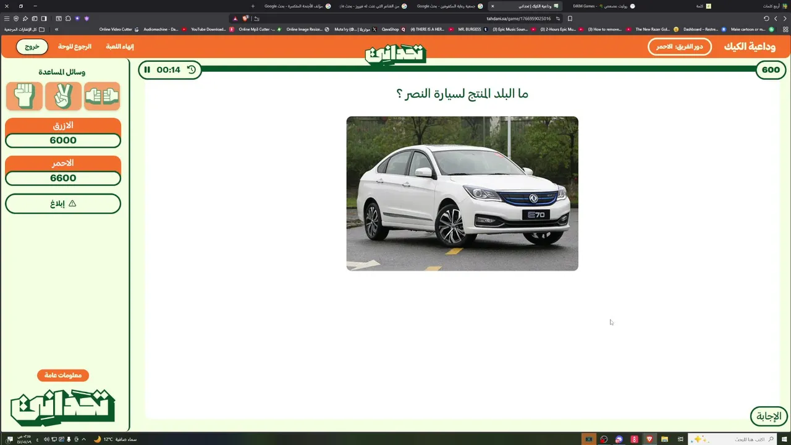This screenshot has width=791, height=445.
Task: Open the Brave VPN shield icon
Action: click(x=16, y=19)
